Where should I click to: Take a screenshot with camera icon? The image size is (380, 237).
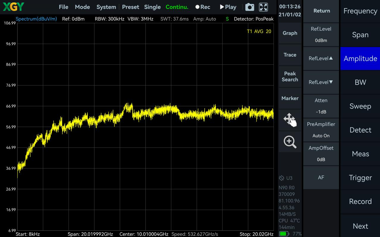pyautogui.click(x=249, y=7)
